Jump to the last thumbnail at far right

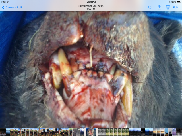click(180, 132)
